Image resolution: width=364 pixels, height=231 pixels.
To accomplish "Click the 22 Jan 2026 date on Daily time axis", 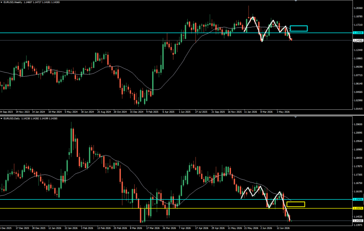I will point(71,228).
